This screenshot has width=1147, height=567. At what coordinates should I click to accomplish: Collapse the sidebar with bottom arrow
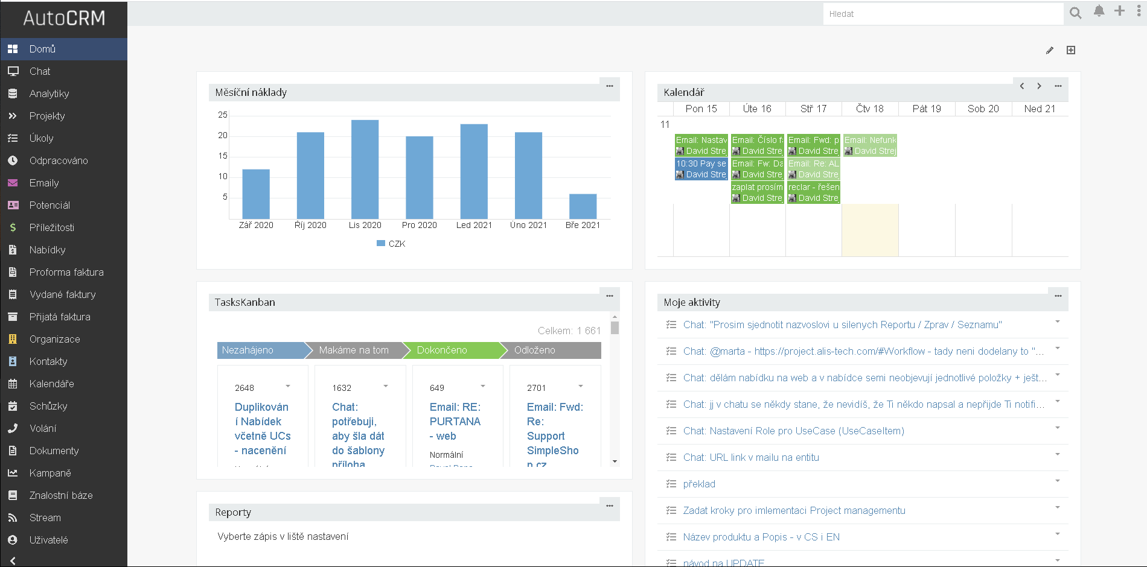click(x=13, y=560)
